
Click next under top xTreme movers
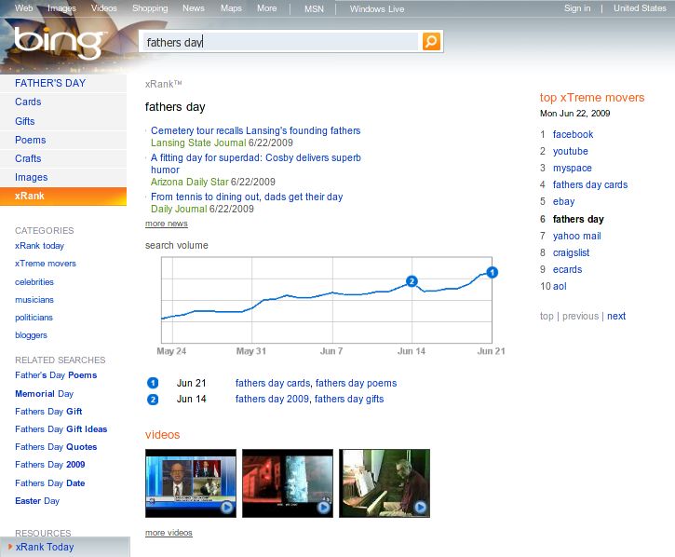[x=616, y=316]
